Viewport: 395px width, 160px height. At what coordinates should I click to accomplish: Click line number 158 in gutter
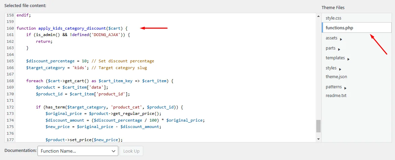pos(10,15)
